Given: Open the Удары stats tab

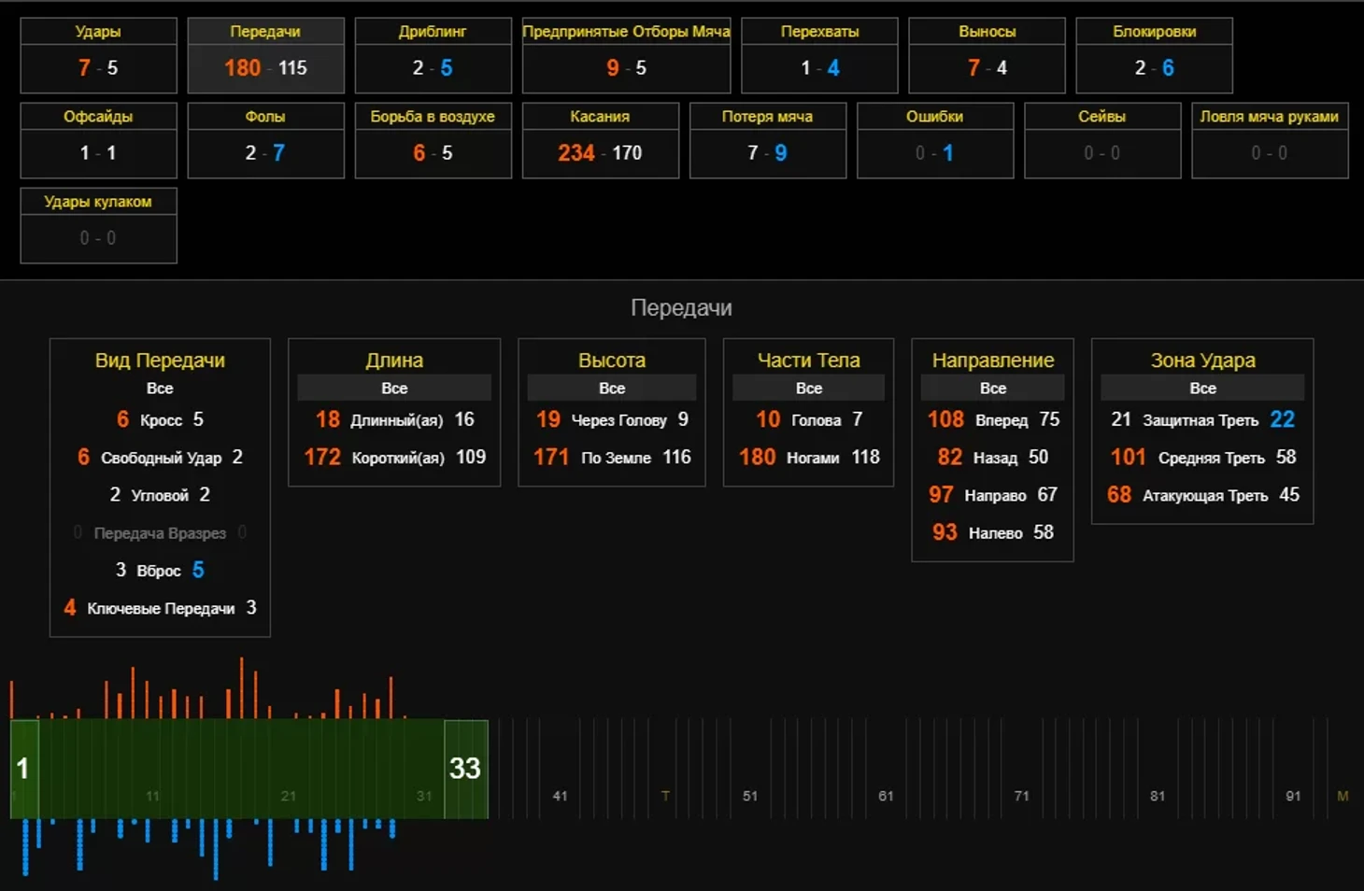Looking at the screenshot, I should point(98,55).
